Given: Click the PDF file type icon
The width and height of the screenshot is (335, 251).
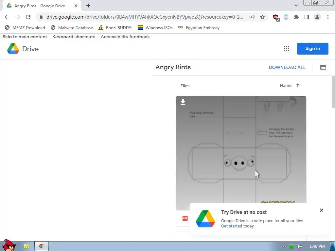Looking at the screenshot, I should point(185,218).
